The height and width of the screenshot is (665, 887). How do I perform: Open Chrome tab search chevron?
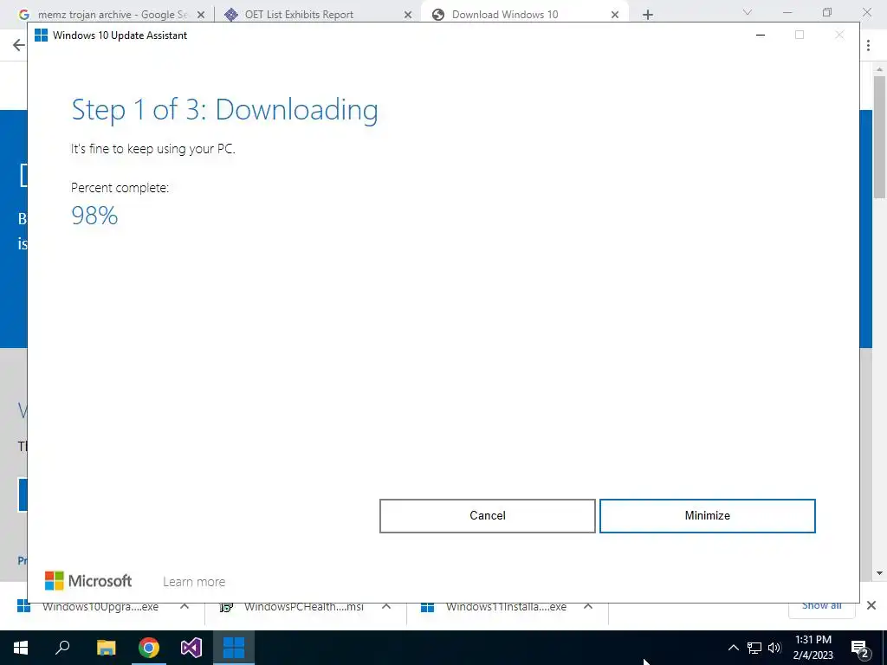click(x=748, y=12)
